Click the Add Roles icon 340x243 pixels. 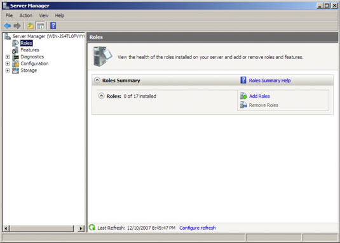(x=243, y=96)
